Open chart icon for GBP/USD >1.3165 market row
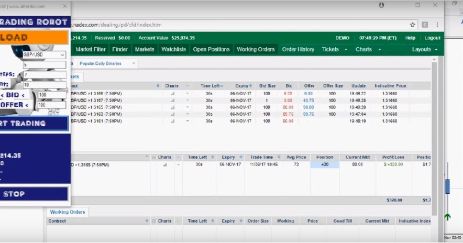This screenshot has height=243, width=463. [x=173, y=107]
